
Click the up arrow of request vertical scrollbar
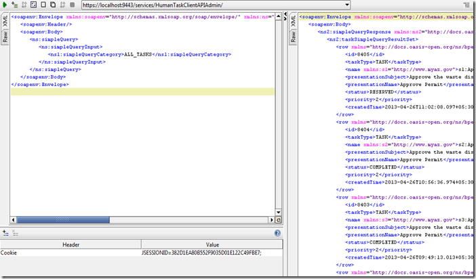[278, 16]
